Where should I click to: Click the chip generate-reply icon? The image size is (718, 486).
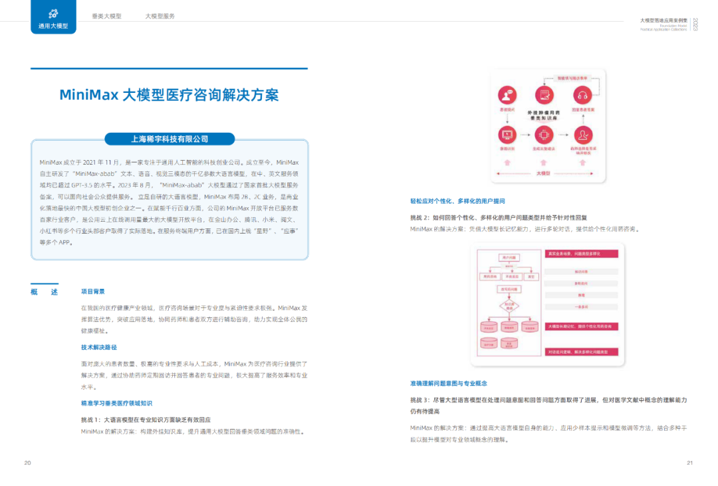(x=544, y=135)
